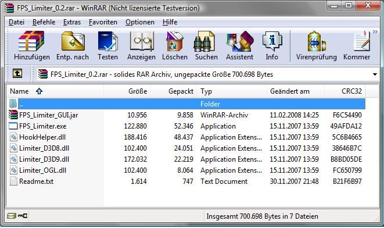Open the WinRAR title bar system icon
This screenshot has height=228, width=384.
[9, 8]
